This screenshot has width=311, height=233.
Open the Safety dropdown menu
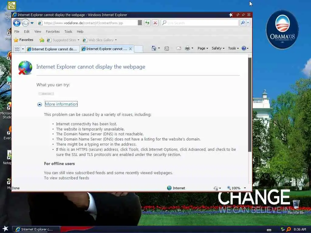coord(218,48)
